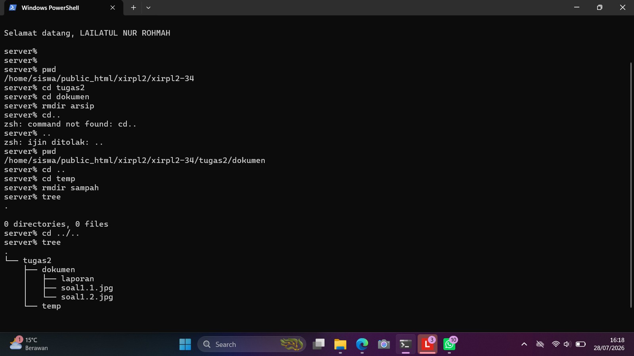634x356 pixels.
Task: Click the path '/home/siswa/public_html/xirpl2/xirpl2-34/tugas2/dokumen'
Action: 135,161
